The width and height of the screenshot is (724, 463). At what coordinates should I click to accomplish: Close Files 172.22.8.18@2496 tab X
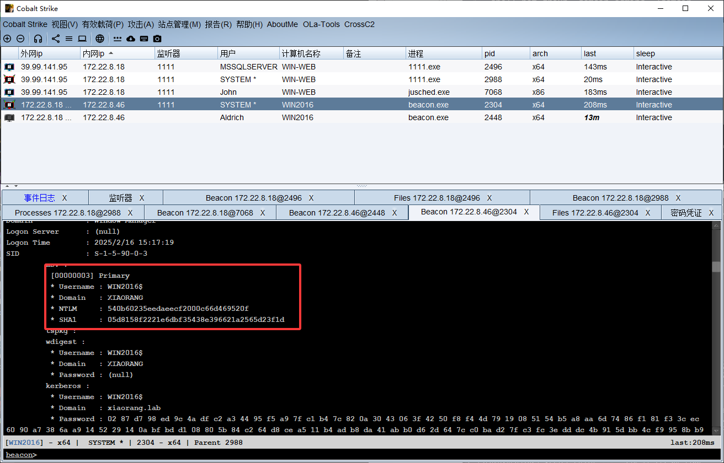489,198
